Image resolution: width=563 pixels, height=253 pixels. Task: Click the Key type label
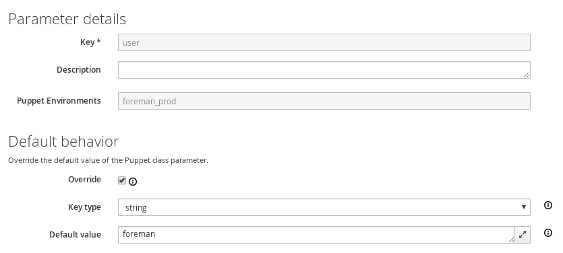coord(84,207)
